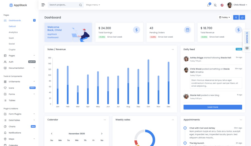Open the US flag language selector
Screen dimensions: 251x146
pos(222,5)
